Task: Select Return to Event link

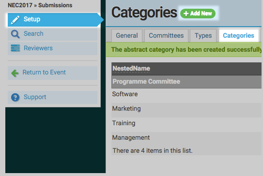Action: (52, 73)
